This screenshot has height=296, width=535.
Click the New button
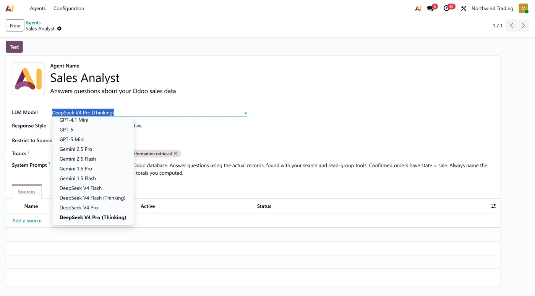click(x=15, y=26)
